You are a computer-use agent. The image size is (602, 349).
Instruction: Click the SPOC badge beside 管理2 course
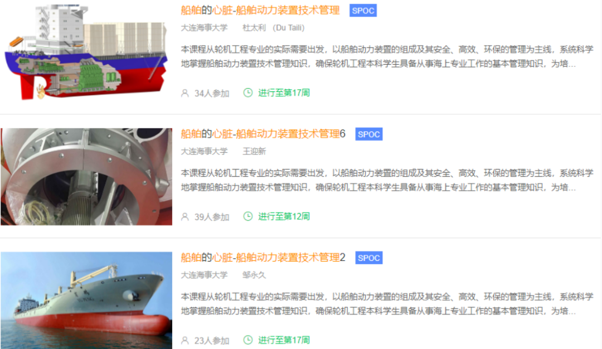click(368, 258)
